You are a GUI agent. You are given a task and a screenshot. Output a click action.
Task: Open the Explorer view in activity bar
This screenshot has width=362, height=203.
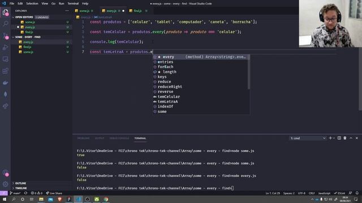coord(5,12)
